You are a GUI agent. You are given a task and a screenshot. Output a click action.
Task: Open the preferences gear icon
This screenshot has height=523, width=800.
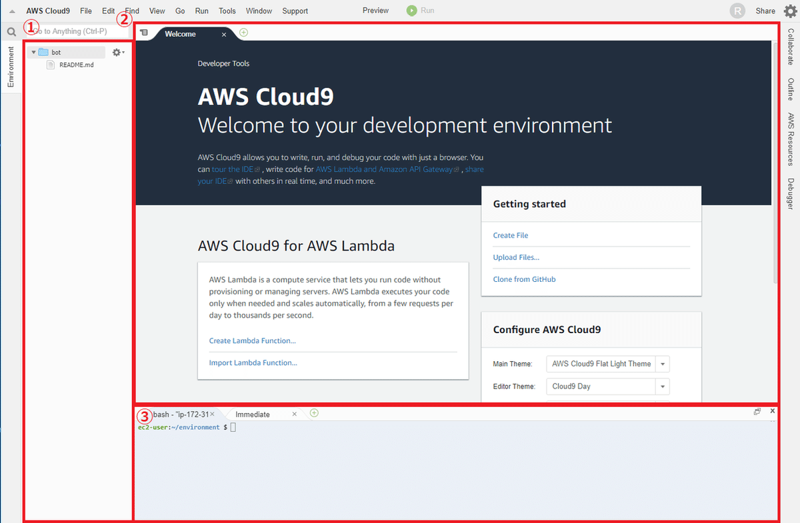(789, 11)
